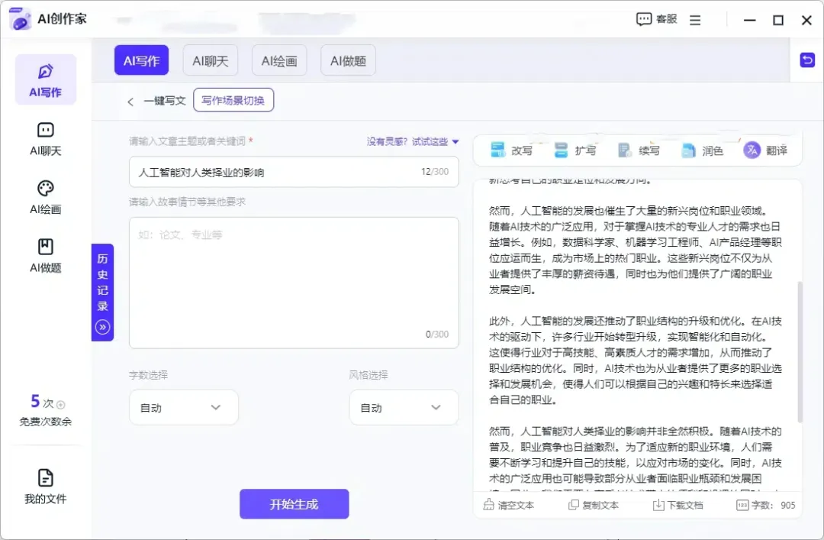Open the 风格选择 dropdown set to 自动
Viewport: 824px width, 540px height.
pos(403,407)
